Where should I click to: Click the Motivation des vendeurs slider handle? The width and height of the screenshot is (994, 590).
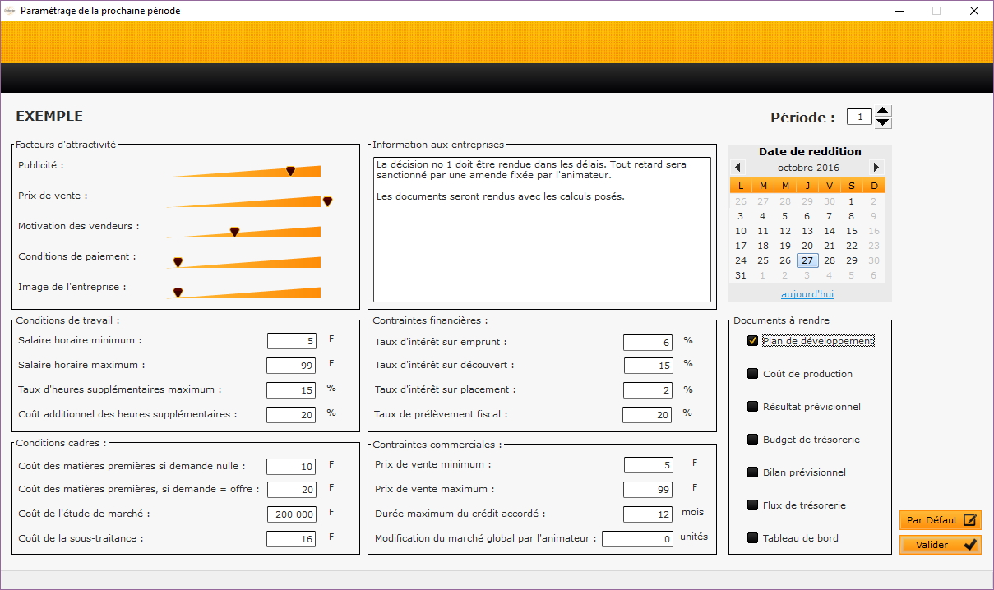pos(234,232)
